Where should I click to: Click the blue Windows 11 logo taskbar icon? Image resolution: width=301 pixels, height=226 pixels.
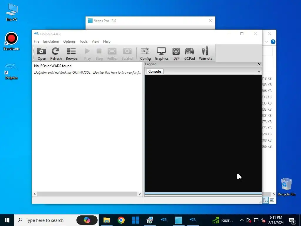[135, 220]
